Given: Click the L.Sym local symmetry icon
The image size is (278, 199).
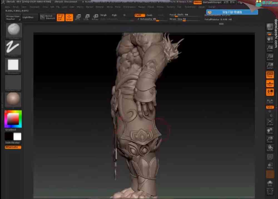Looking at the screenshot, I should pos(270,101).
